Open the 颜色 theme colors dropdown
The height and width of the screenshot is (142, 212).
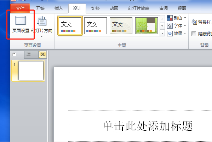tap(177, 18)
